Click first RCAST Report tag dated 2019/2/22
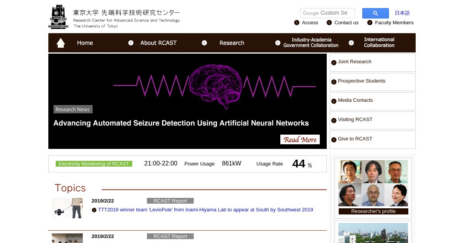 point(170,201)
